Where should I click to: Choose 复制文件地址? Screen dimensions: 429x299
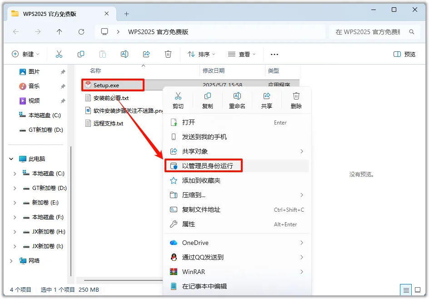237,209
